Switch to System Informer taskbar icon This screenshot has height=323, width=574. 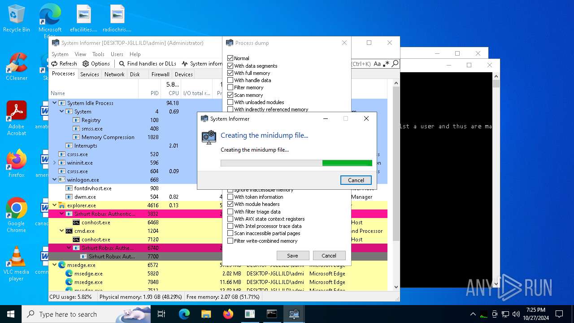point(294,314)
